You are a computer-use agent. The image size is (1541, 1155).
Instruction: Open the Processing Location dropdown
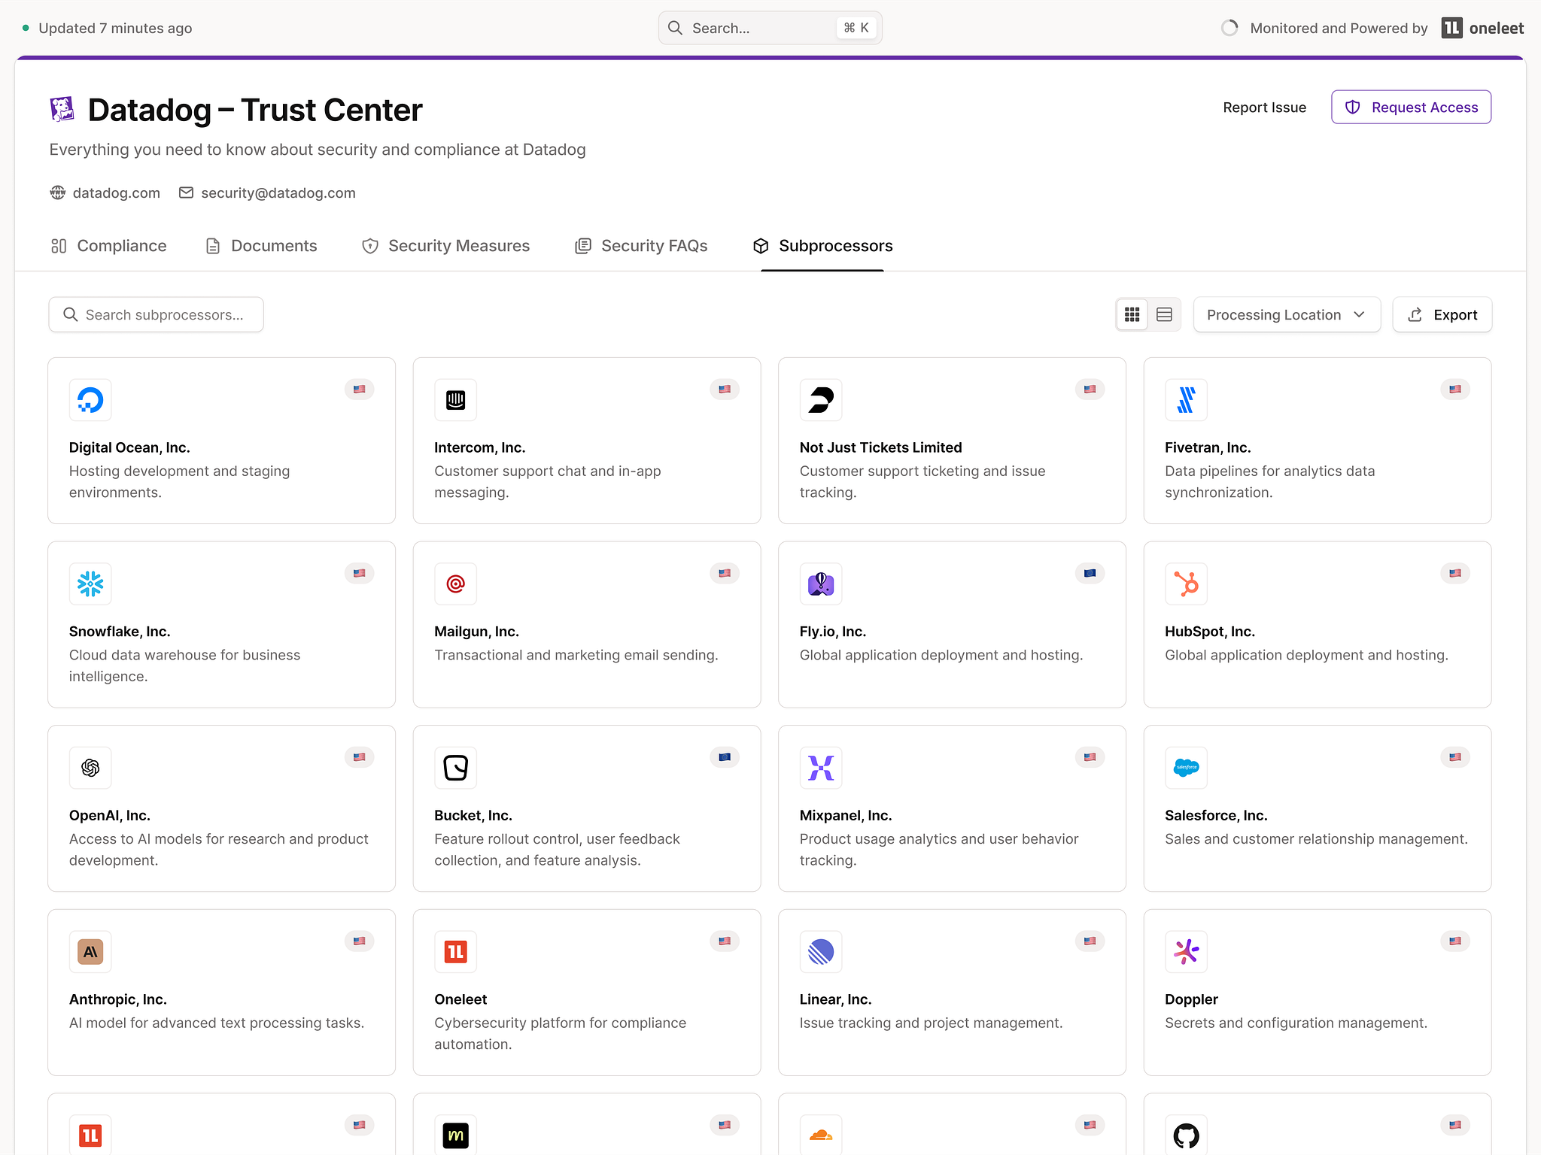(1286, 314)
